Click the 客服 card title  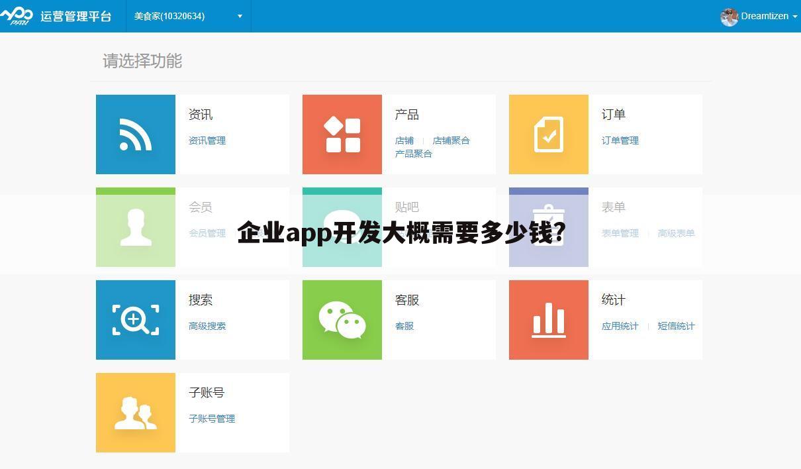[x=407, y=300]
